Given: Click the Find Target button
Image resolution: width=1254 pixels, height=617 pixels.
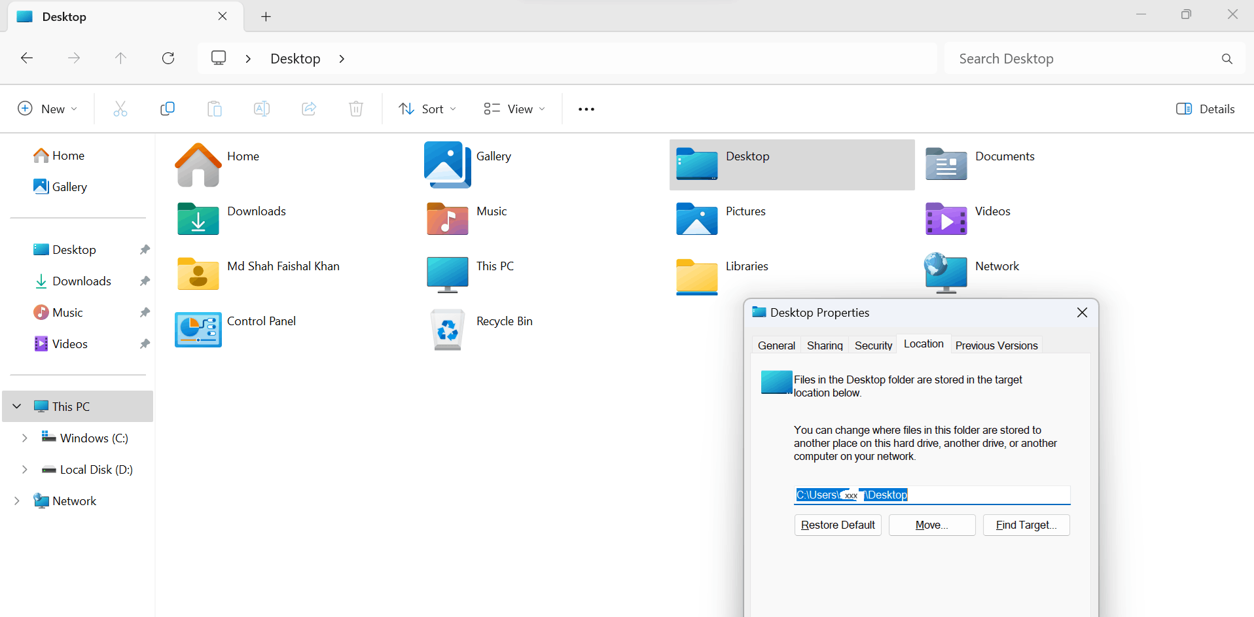Looking at the screenshot, I should [x=1025, y=525].
